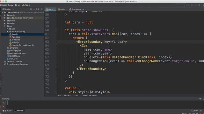Expand the ErrorBoundary folder
This screenshot has height=114, width=204.
[x=7, y=32]
